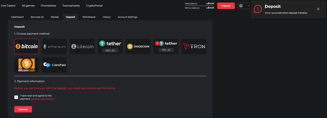327x118 pixels.
Task: Open the Dashboard tab
Action: pos(17,17)
